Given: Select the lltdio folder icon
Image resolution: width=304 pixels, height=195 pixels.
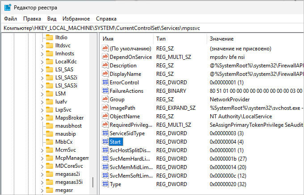Looking at the screenshot, I should 50,37.
